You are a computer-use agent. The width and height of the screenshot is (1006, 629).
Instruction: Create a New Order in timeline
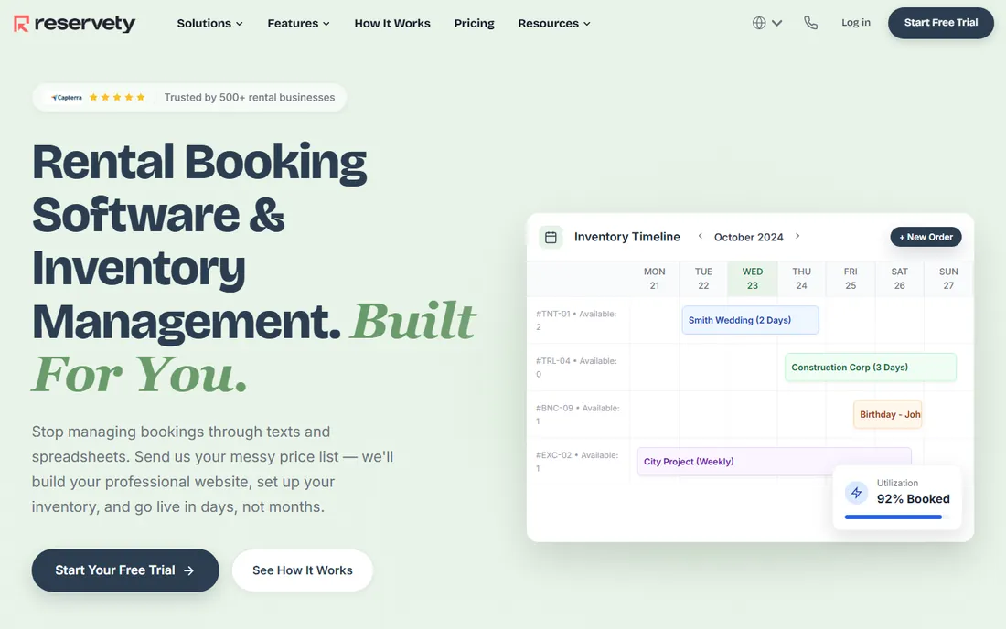tap(926, 237)
